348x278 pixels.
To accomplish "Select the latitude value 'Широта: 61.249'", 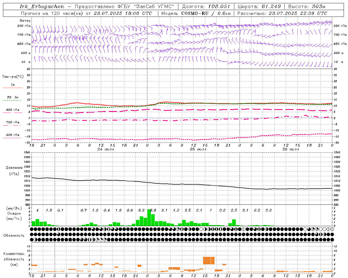I will [x=259, y=7].
